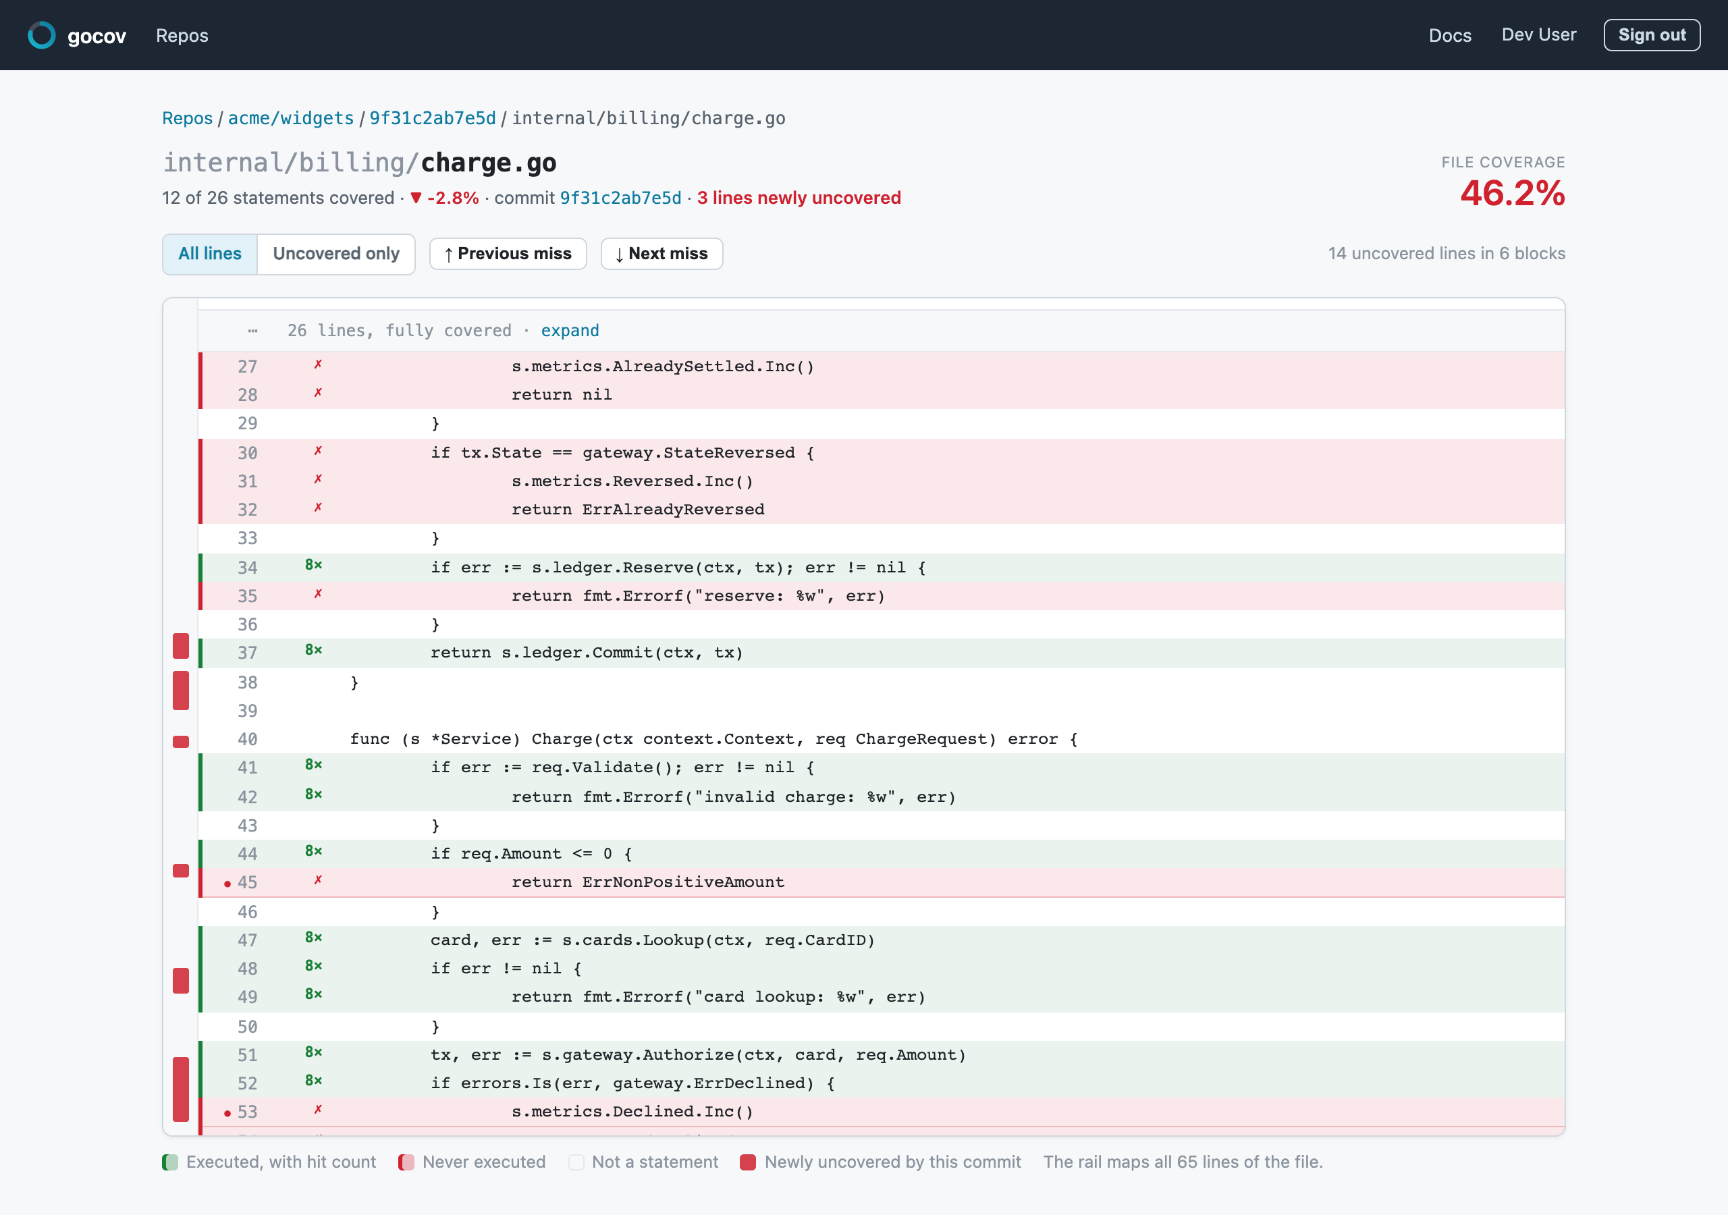The image size is (1728, 1215).
Task: Go to Repos in the breadcrumb
Action: pos(188,118)
